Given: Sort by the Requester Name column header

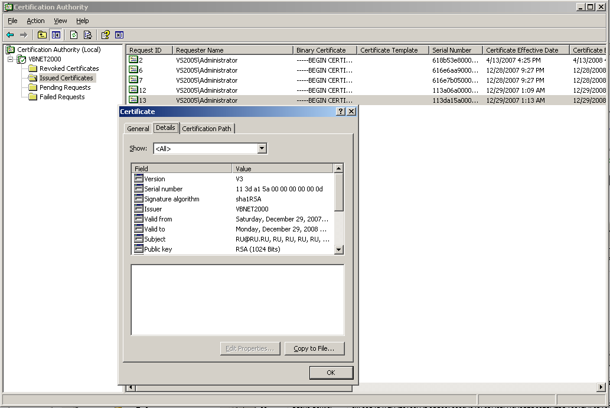Looking at the screenshot, I should (233, 50).
